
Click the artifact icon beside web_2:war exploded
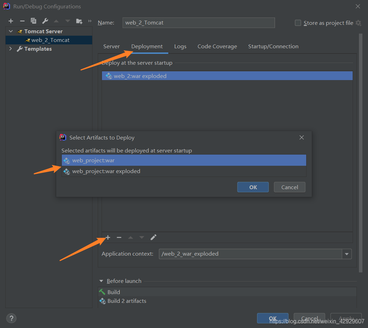pyautogui.click(x=109, y=76)
